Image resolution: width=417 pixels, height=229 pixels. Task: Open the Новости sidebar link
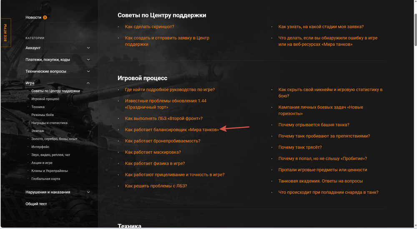click(33, 17)
